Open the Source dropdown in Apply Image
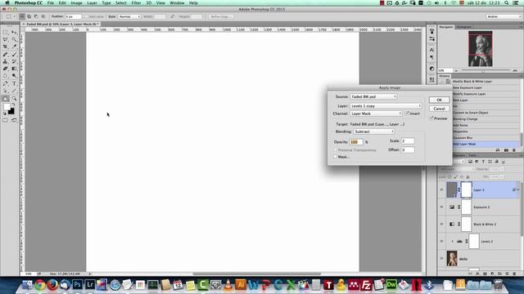This screenshot has width=524, height=294. click(373, 96)
